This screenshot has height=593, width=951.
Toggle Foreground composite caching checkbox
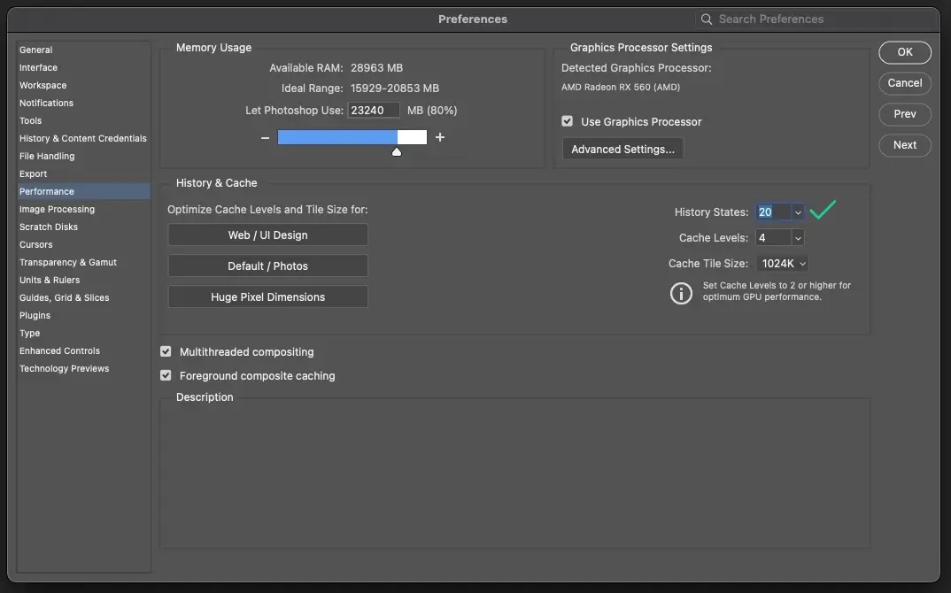[166, 375]
